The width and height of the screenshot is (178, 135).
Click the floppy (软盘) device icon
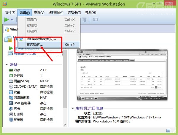click(x=11, y=92)
